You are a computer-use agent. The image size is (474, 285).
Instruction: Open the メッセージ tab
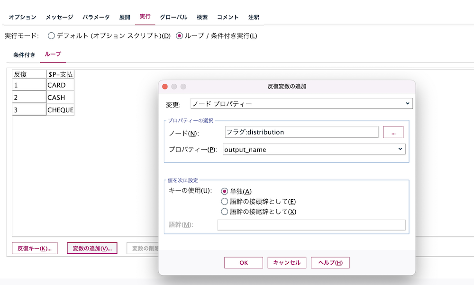point(60,17)
